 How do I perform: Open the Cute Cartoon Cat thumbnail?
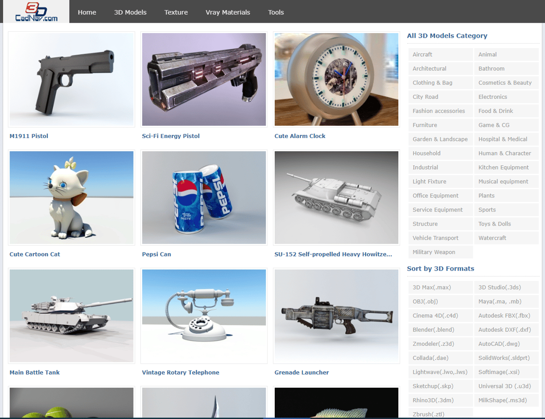click(72, 197)
